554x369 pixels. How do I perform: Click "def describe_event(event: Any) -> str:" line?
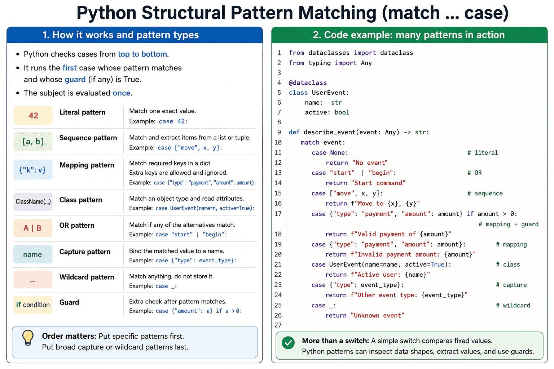(359, 132)
